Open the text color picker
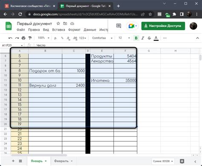The width and height of the screenshot is (202, 166). tap(156, 38)
